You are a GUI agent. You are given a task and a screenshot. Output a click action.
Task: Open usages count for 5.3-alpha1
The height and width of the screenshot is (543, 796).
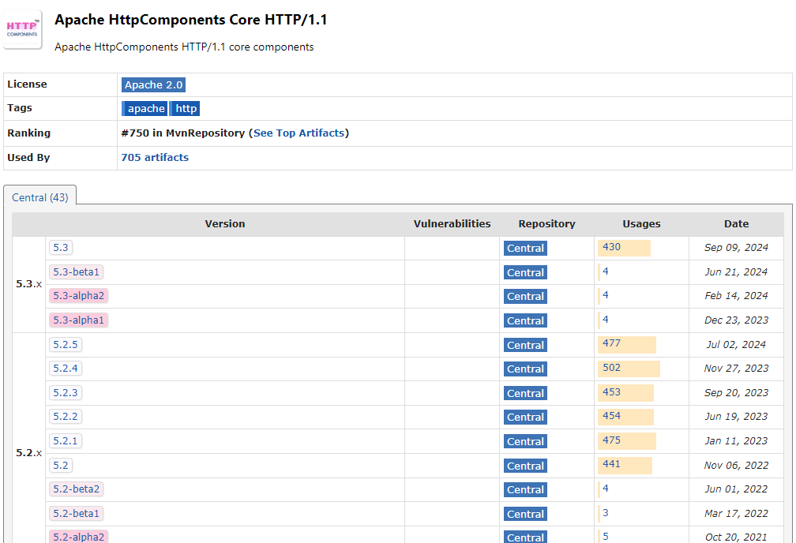[x=606, y=320]
